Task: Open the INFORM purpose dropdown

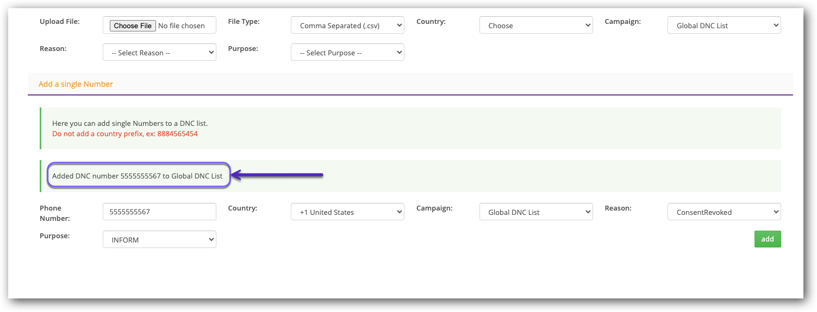Action: [x=159, y=240]
